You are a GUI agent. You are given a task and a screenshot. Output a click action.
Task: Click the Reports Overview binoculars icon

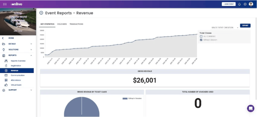pos(6,61)
